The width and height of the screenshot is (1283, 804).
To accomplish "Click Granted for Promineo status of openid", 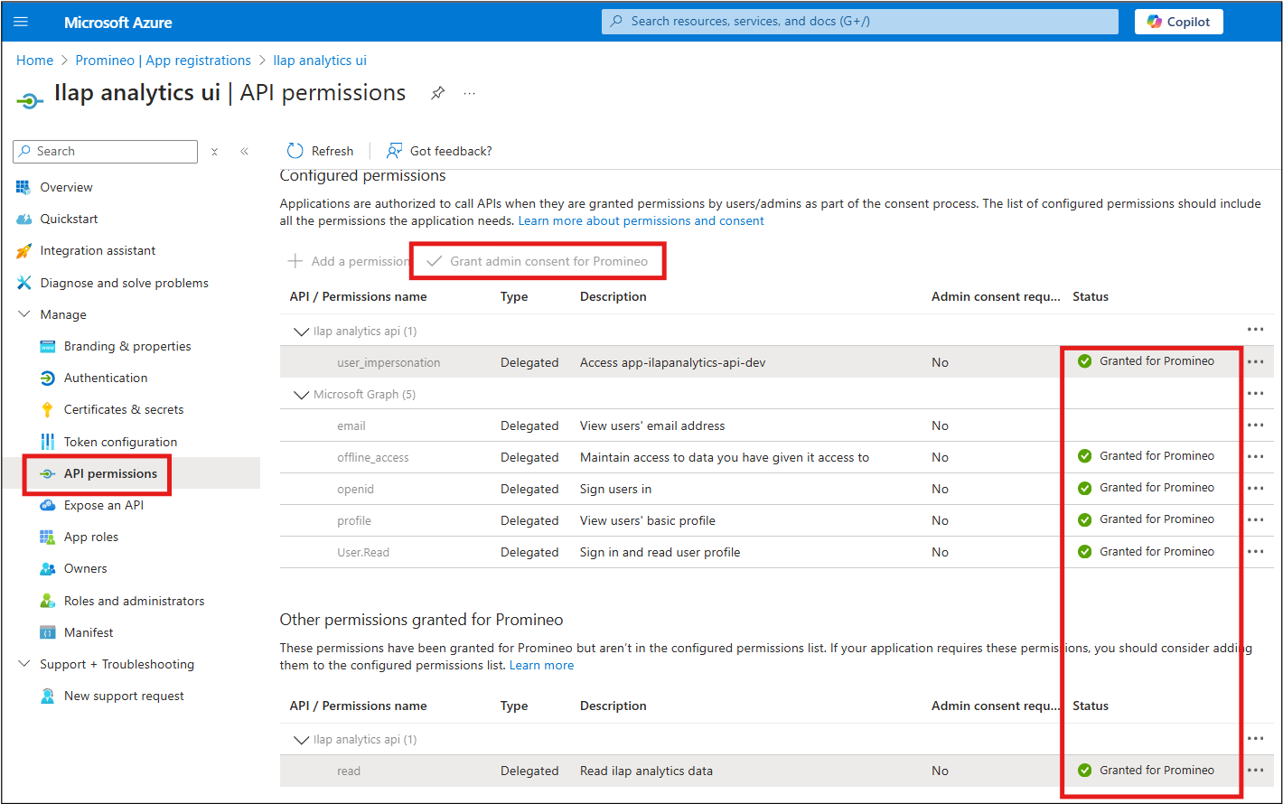I will (1147, 488).
